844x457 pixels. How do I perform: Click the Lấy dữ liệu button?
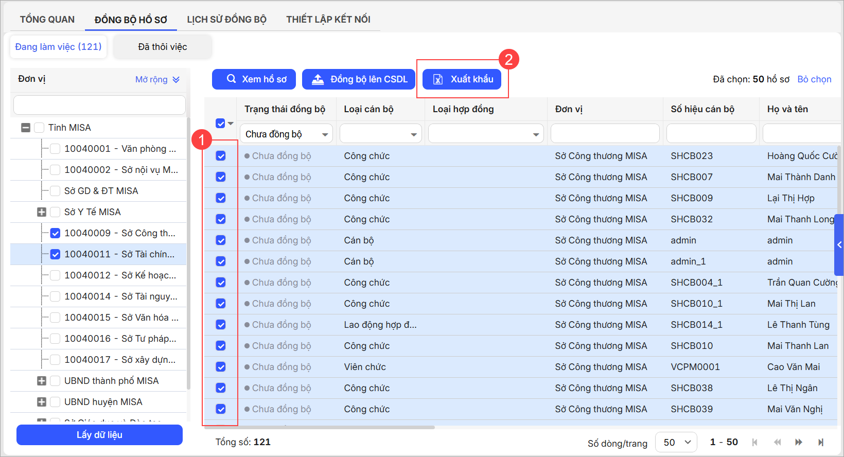click(99, 435)
